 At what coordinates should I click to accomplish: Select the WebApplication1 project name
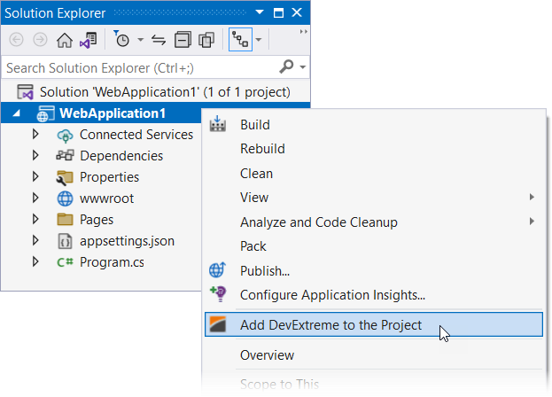113,113
